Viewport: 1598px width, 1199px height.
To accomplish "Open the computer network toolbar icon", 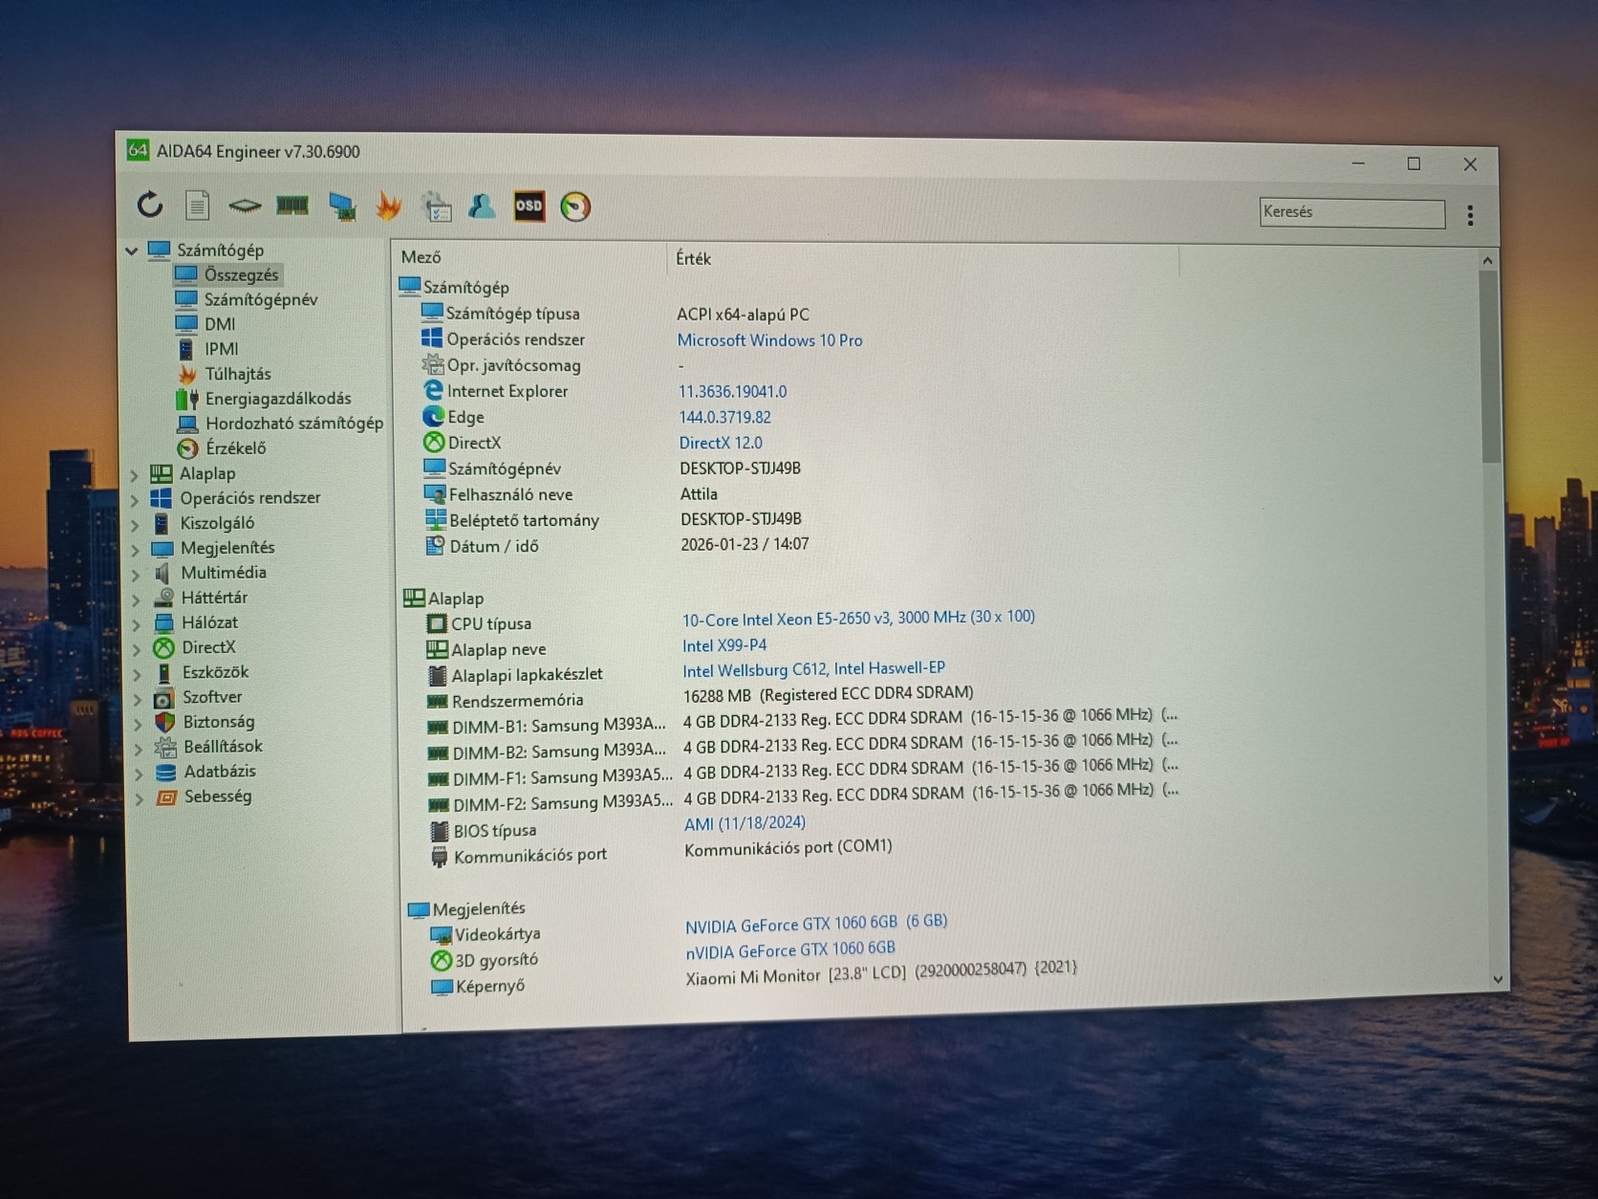I will pos(341,206).
